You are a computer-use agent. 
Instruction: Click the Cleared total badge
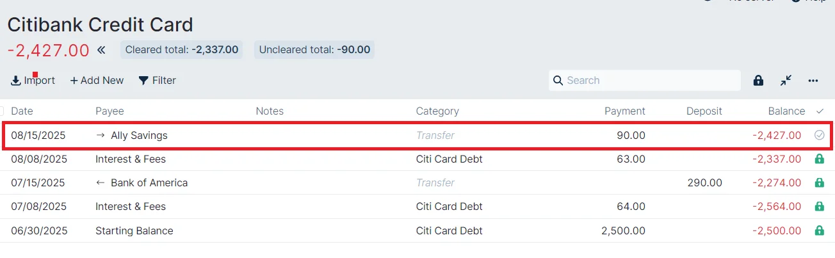(182, 50)
